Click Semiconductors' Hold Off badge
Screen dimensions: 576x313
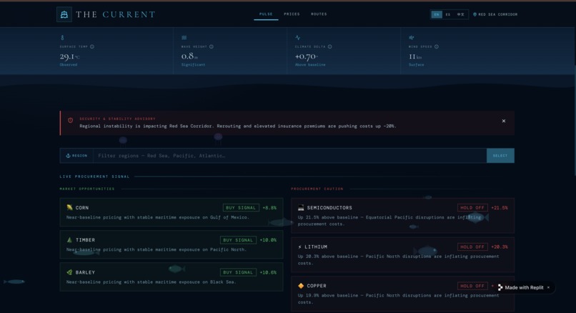[x=472, y=207]
